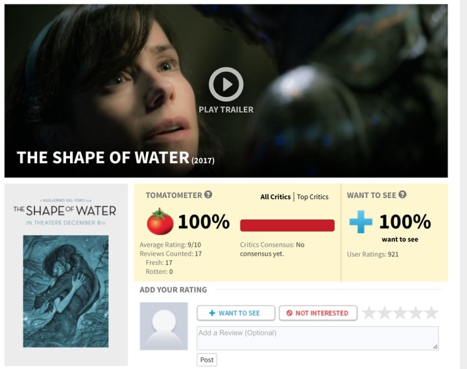Click the red Tomatometer score bar

(287, 225)
